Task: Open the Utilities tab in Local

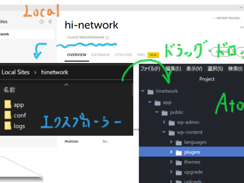Action: click(124, 55)
